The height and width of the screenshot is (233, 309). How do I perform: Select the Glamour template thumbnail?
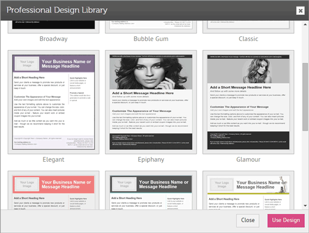[x=248, y=102]
